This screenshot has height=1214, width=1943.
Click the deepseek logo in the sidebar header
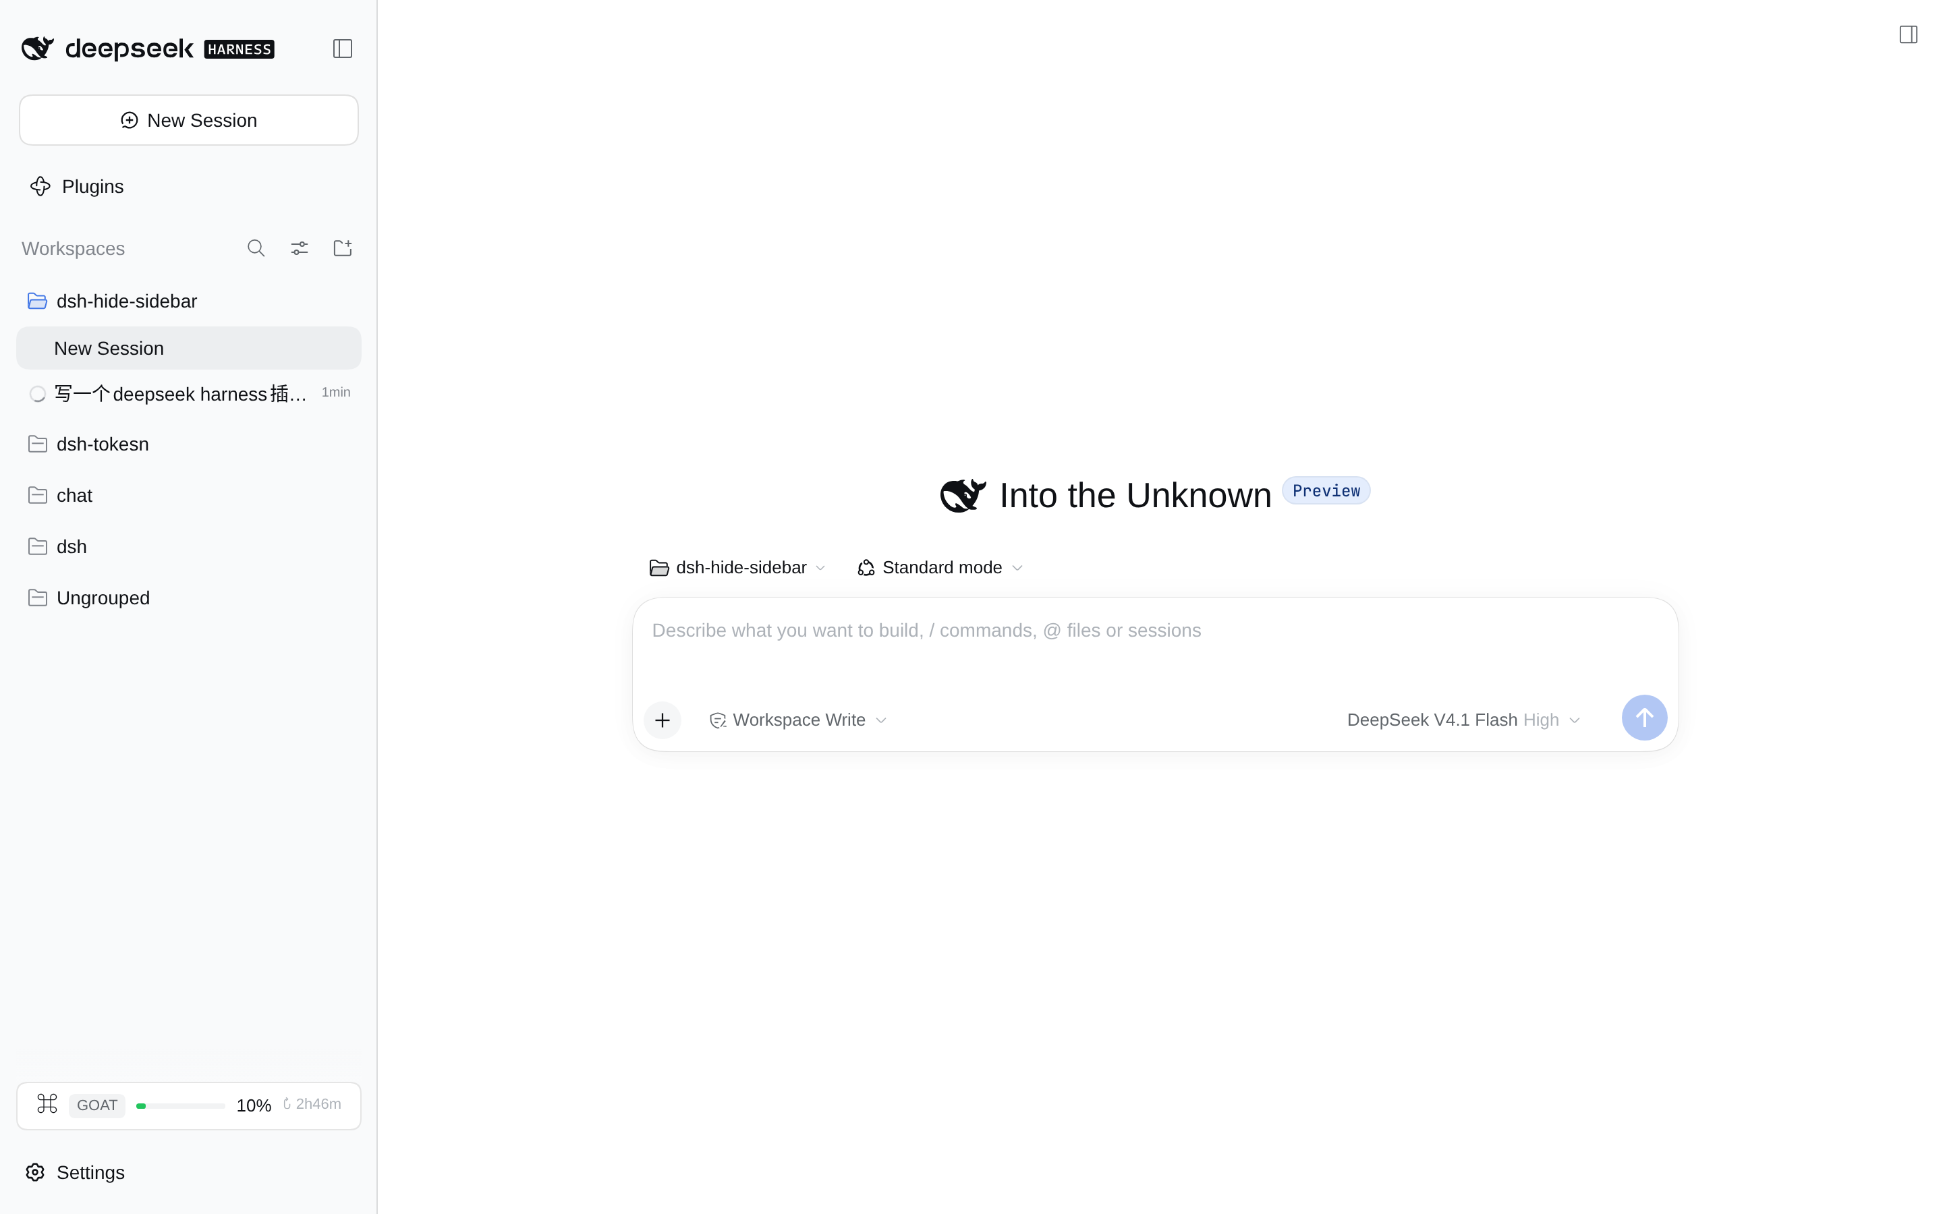coord(107,48)
